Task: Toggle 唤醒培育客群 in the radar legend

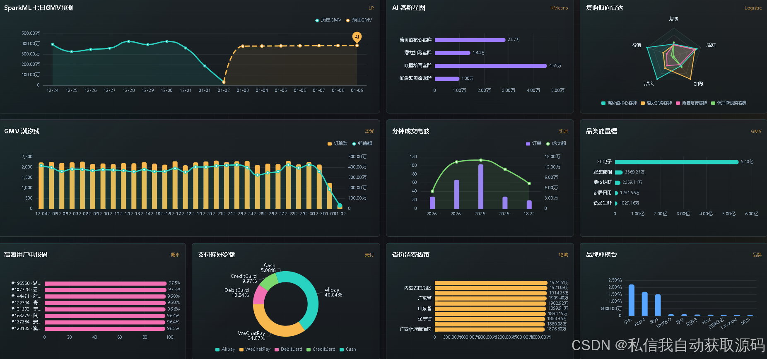Action: (692, 103)
